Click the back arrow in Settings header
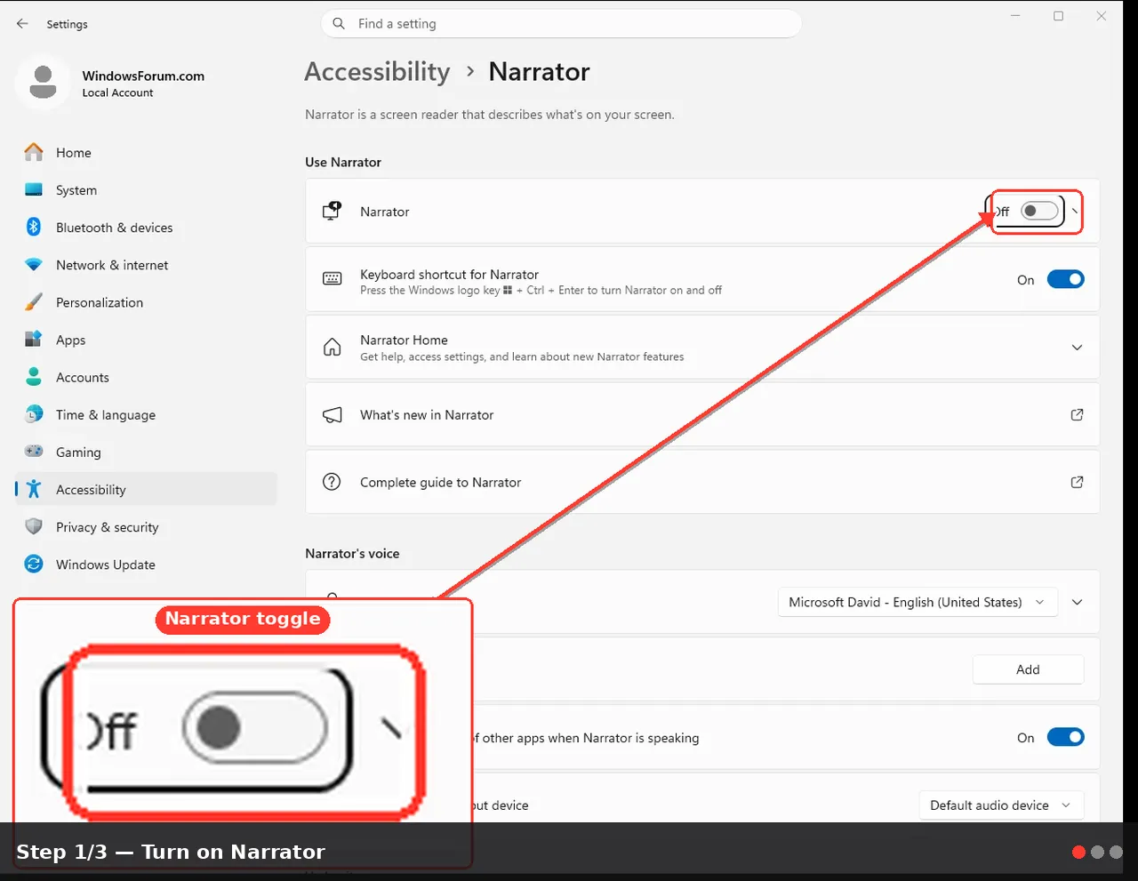This screenshot has height=881, width=1138. pyautogui.click(x=22, y=24)
